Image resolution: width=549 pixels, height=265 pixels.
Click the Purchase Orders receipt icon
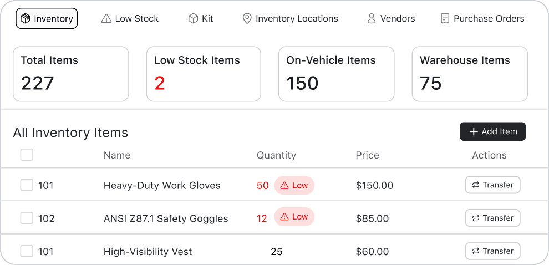click(x=445, y=19)
